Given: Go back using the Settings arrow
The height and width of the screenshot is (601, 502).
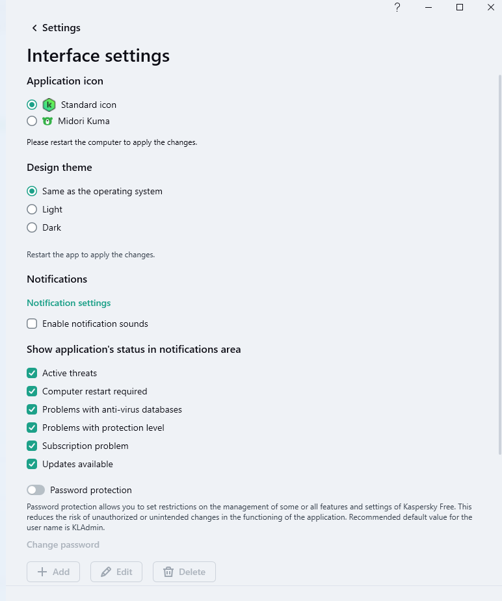Looking at the screenshot, I should coord(34,28).
